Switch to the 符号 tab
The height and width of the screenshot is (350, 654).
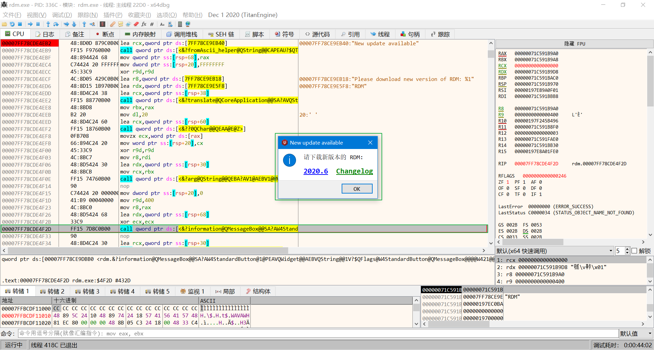[x=284, y=34]
